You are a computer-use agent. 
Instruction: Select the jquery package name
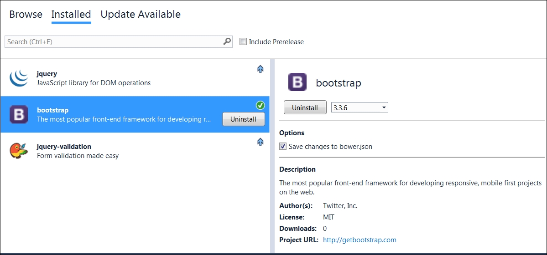coord(47,74)
